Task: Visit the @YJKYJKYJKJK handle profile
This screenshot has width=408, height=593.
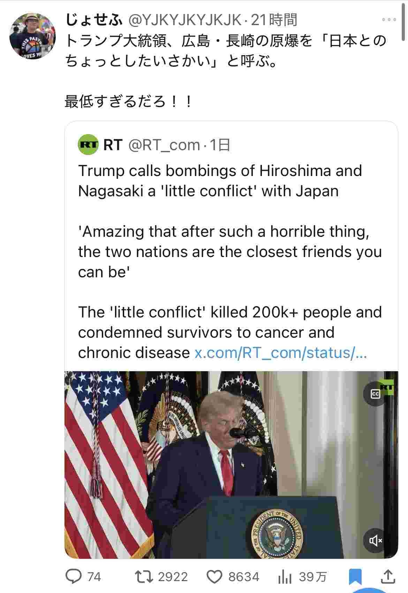Action: (x=185, y=20)
